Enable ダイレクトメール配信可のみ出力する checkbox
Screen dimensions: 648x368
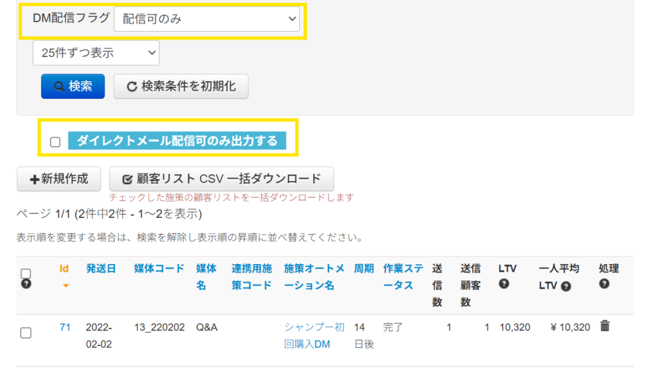[x=55, y=141]
